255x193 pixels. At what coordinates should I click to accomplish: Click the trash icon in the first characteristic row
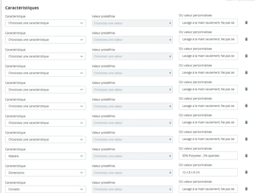tap(246, 23)
